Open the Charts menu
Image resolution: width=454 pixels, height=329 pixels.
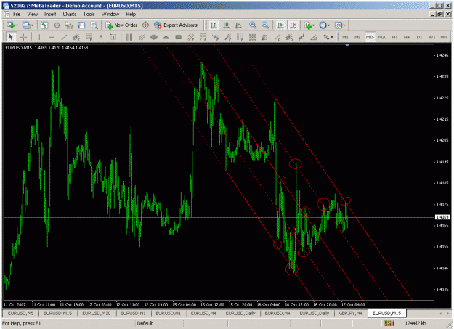pos(70,14)
